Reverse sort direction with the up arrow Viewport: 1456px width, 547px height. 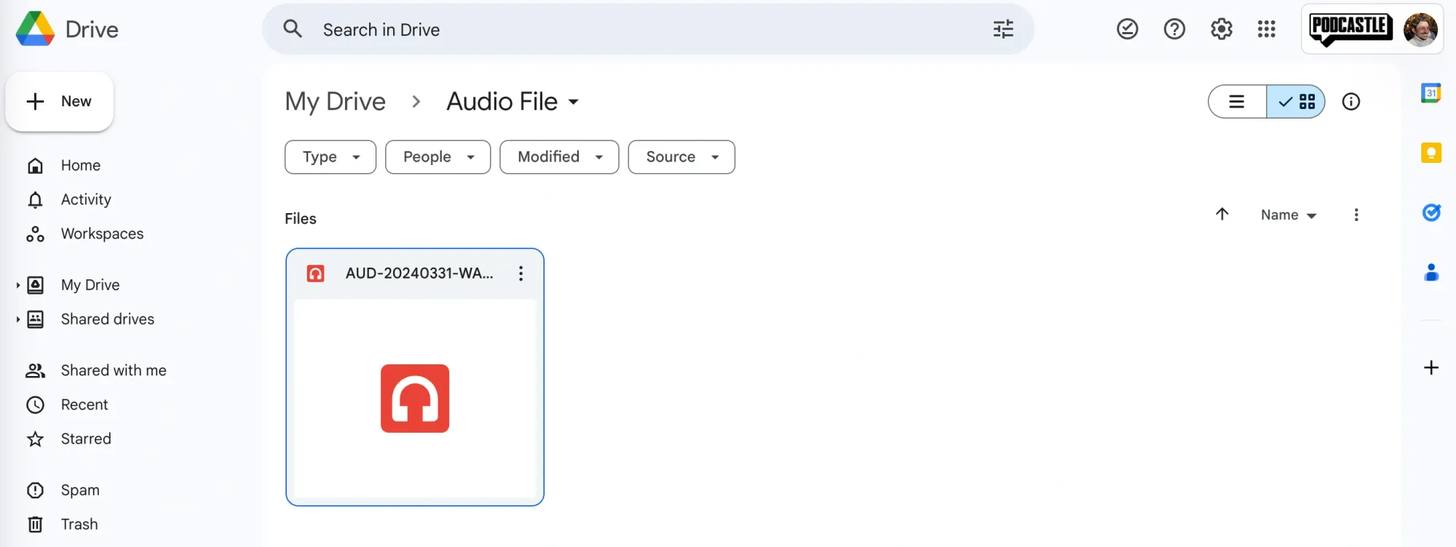1222,214
